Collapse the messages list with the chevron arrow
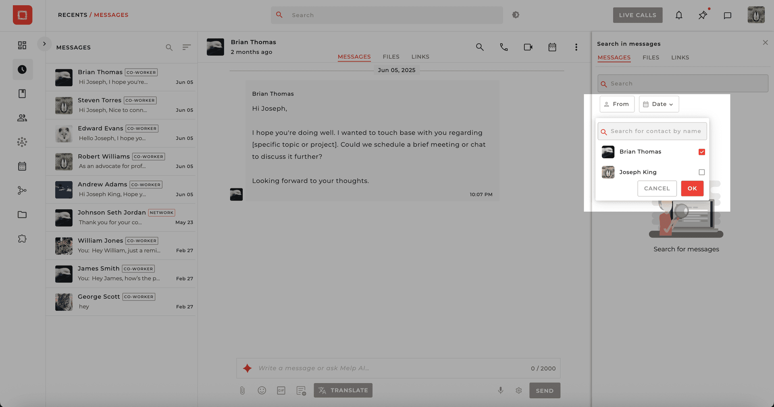The height and width of the screenshot is (407, 774). pos(44,43)
